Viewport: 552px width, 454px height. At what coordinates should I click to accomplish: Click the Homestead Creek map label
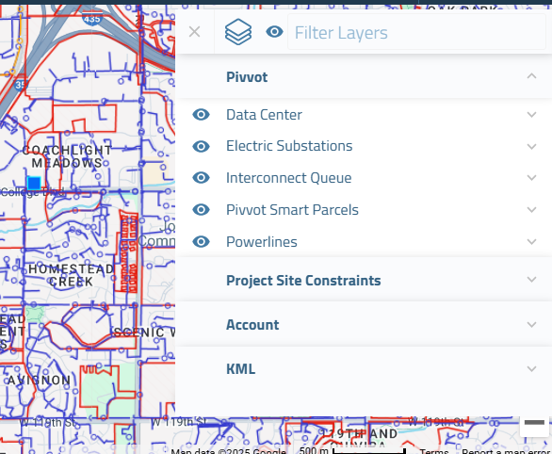[x=71, y=275]
